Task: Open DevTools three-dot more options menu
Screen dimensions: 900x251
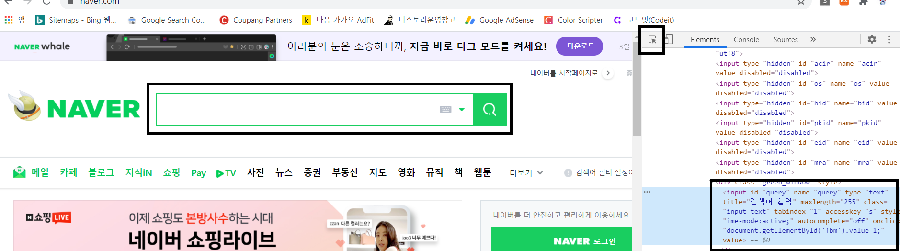Action: tap(889, 40)
